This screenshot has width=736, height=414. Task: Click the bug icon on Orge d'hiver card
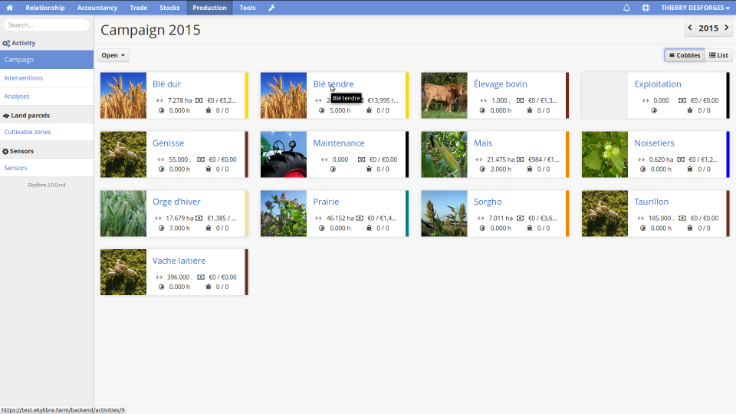209,228
